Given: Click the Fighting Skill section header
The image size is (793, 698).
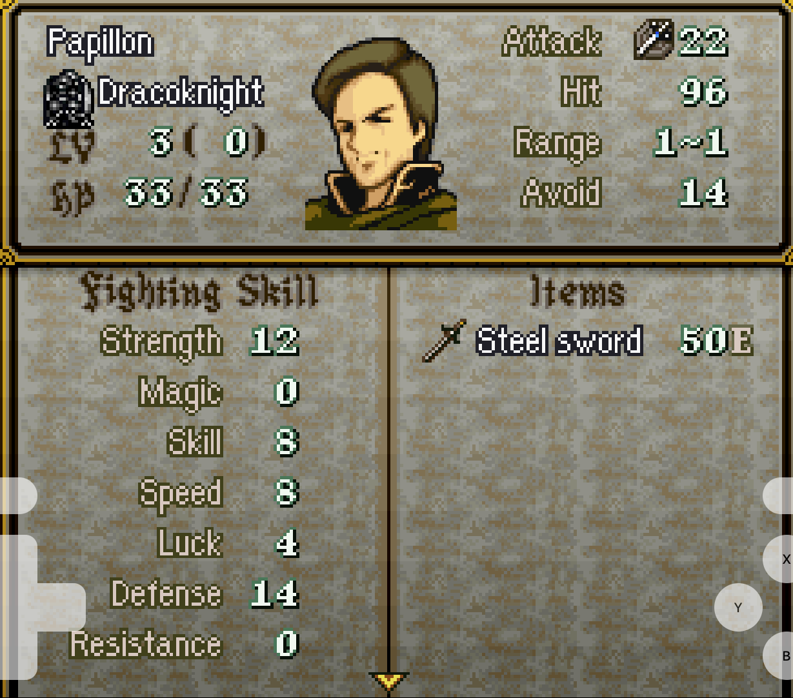Looking at the screenshot, I should tap(199, 292).
